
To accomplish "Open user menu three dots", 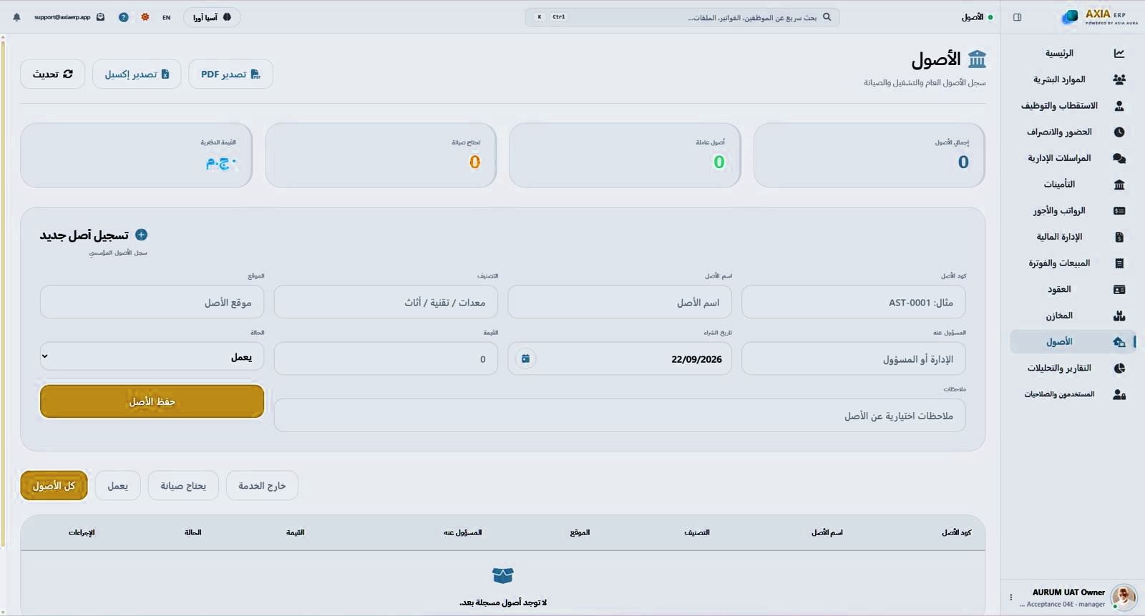I will pyautogui.click(x=1011, y=597).
